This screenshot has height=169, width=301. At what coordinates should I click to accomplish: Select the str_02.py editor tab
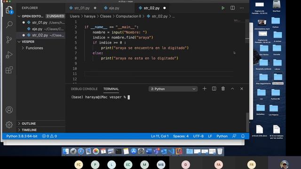(x=151, y=8)
